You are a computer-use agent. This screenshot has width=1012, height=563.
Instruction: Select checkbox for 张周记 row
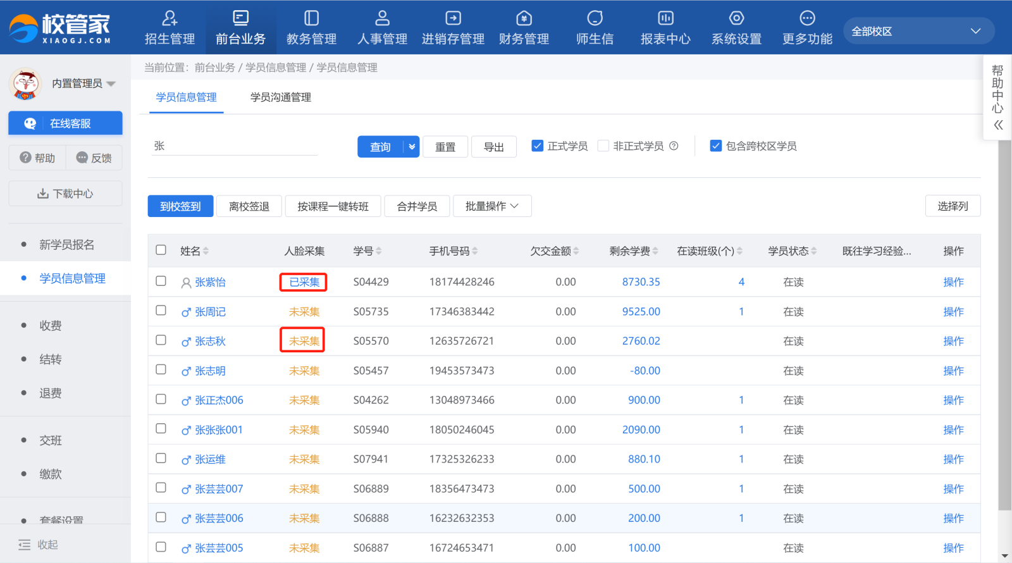tap(161, 311)
